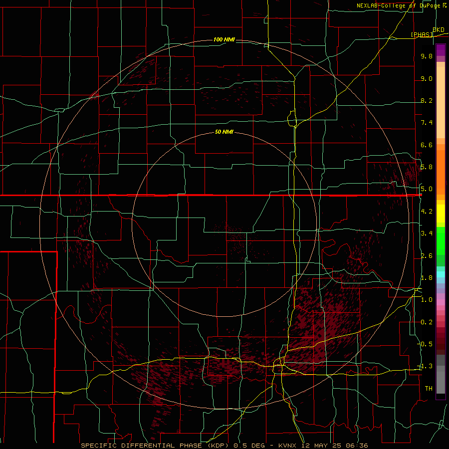Click the NEXLAB arrow logo after "DuPage"
Screen dimensions: 449x449
coord(445,5)
